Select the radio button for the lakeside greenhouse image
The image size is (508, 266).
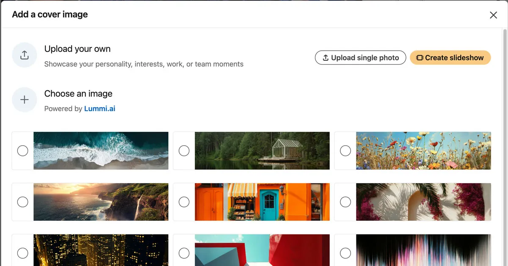point(184,151)
